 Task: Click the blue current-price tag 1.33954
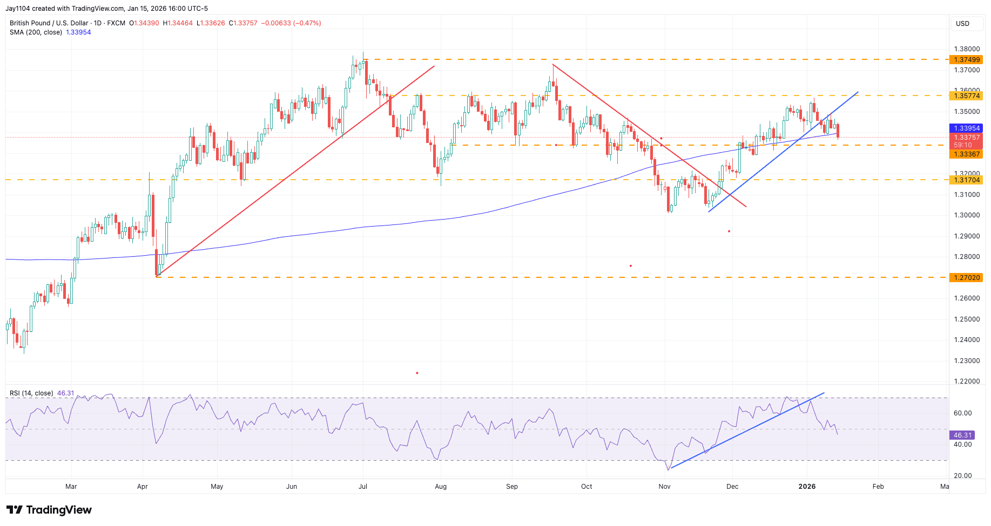click(967, 128)
